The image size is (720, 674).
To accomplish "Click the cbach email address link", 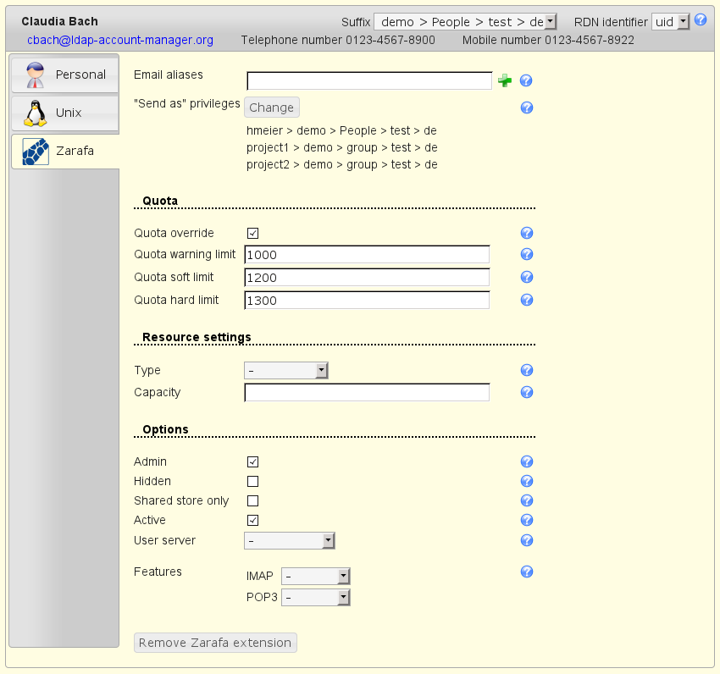I will [x=120, y=40].
